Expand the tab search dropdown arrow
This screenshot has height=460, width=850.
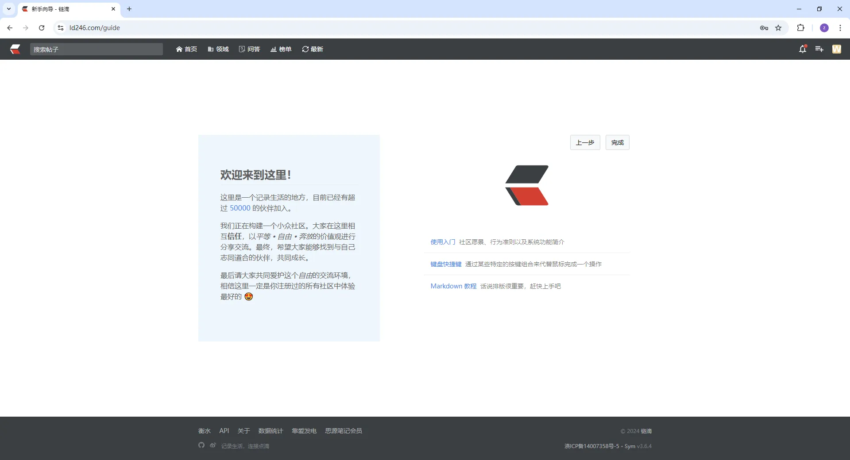(x=9, y=9)
